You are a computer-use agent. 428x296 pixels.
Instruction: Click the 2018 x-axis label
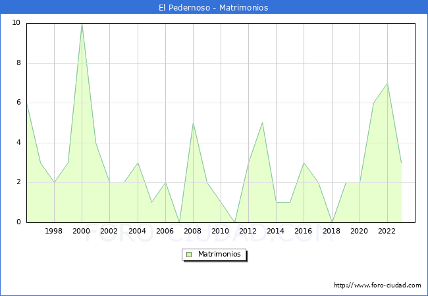[332, 231]
